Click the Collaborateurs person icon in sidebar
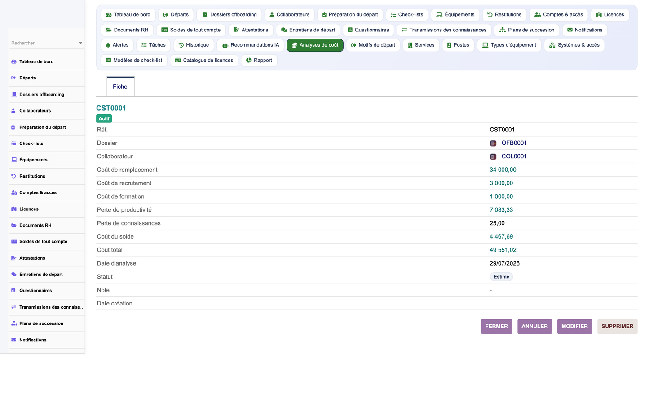 (x=14, y=111)
